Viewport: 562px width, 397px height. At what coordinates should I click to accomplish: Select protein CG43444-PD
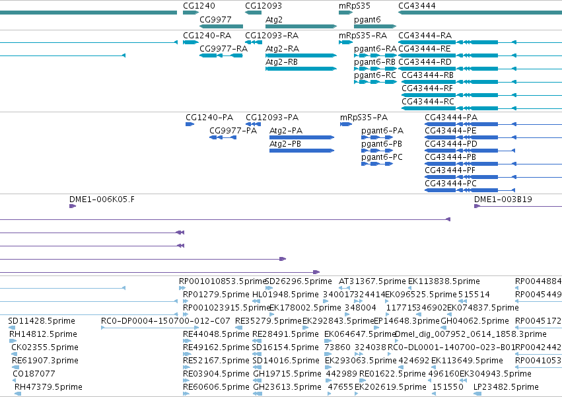coord(451,144)
